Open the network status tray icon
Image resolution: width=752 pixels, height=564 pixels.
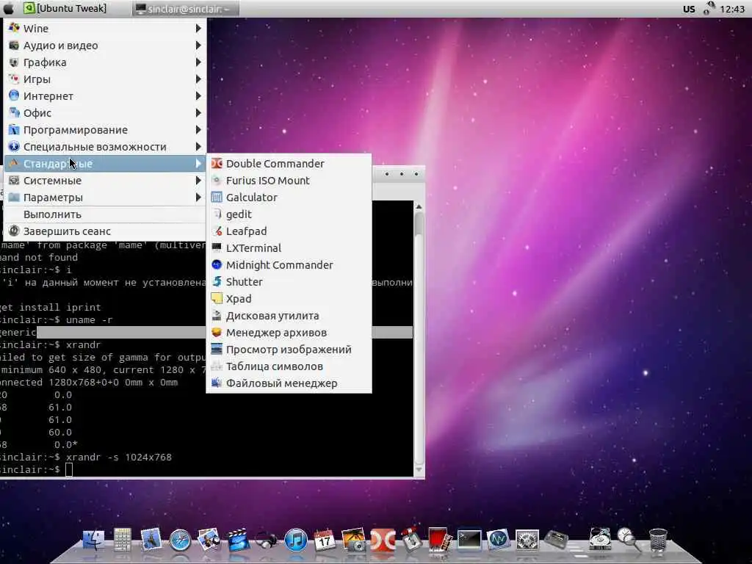click(x=709, y=8)
